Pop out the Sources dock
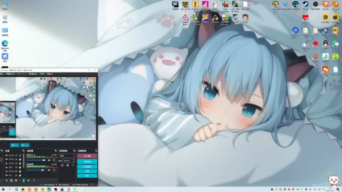The image size is (342, 192). [24, 151]
